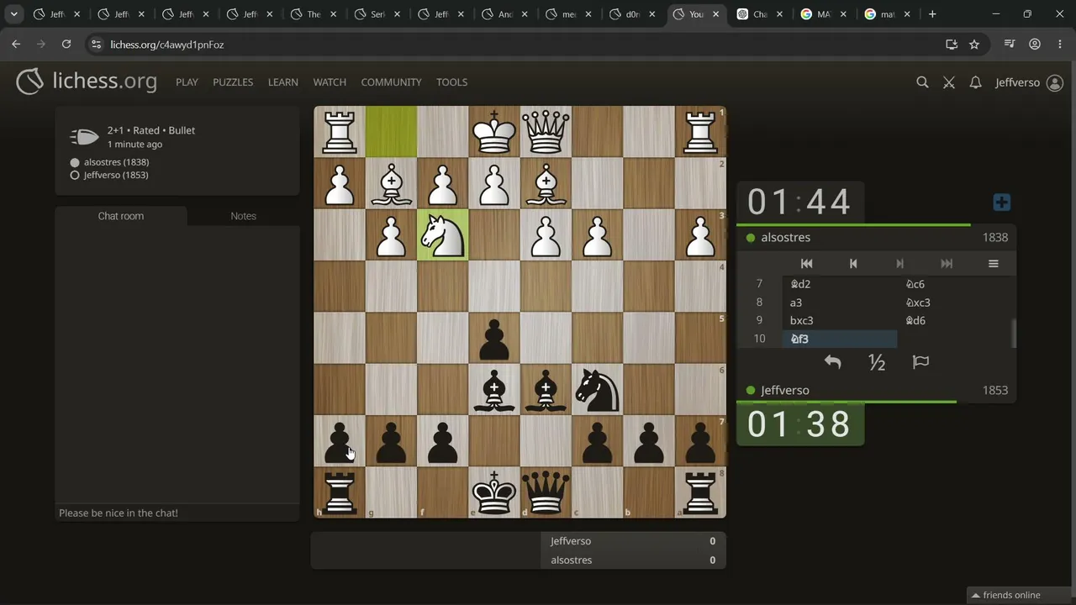The width and height of the screenshot is (1076, 605).
Task: Switch to the 'Seri' browser tab
Action: [x=377, y=14]
